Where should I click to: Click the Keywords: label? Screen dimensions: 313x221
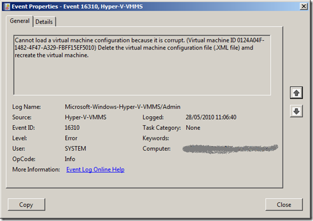[156, 138]
